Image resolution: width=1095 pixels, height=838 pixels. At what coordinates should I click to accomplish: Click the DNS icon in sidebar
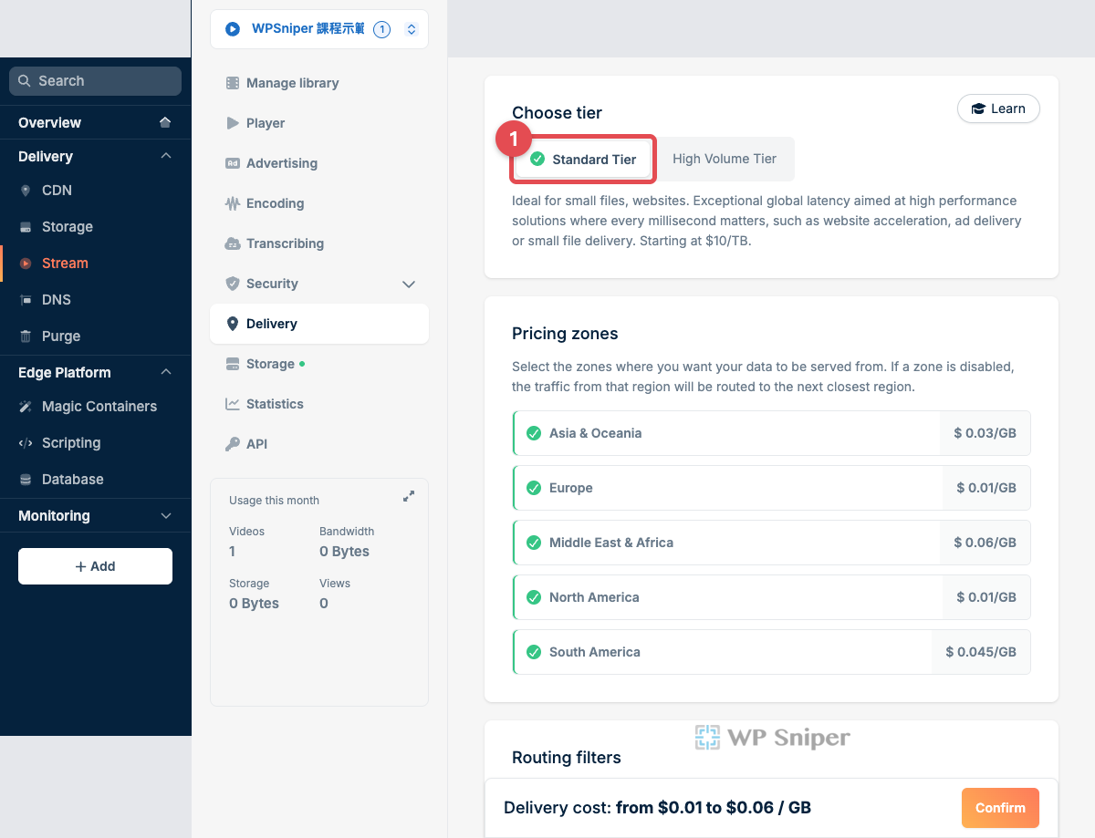point(26,300)
